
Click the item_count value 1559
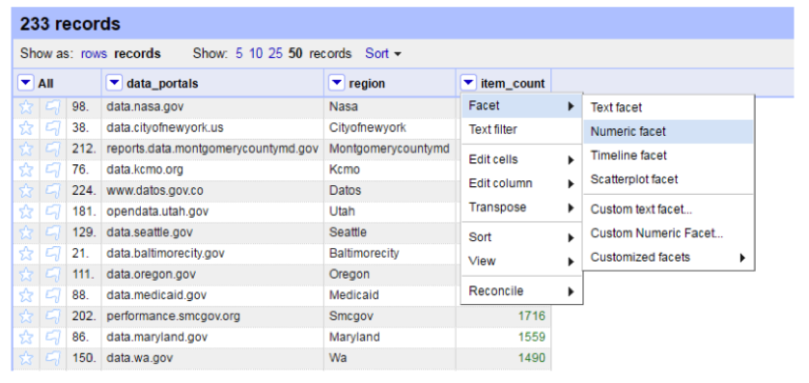pos(532,337)
